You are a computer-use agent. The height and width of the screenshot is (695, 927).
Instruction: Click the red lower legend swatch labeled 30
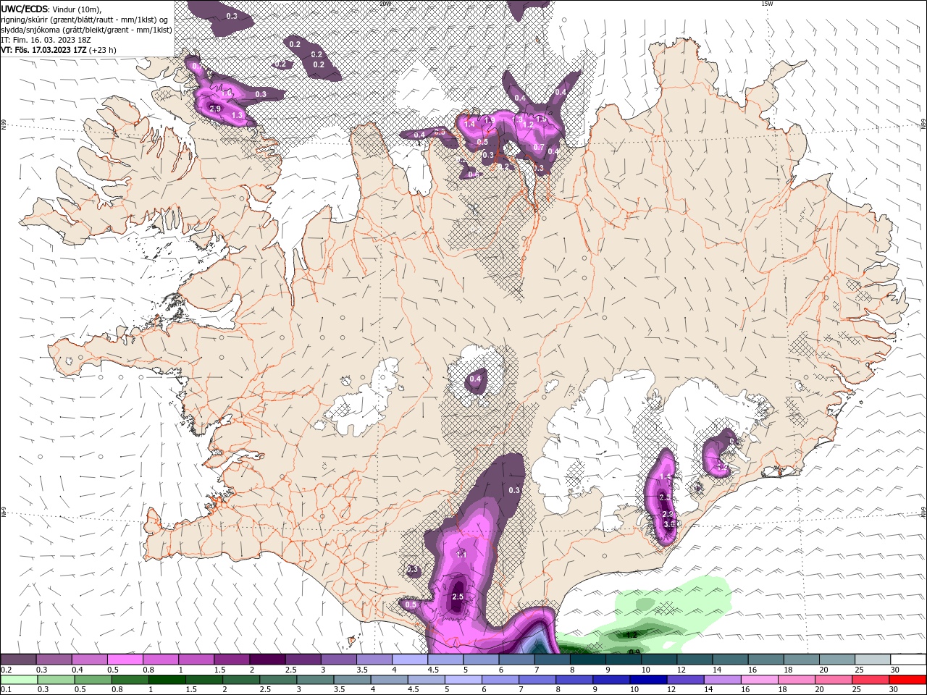point(907,680)
